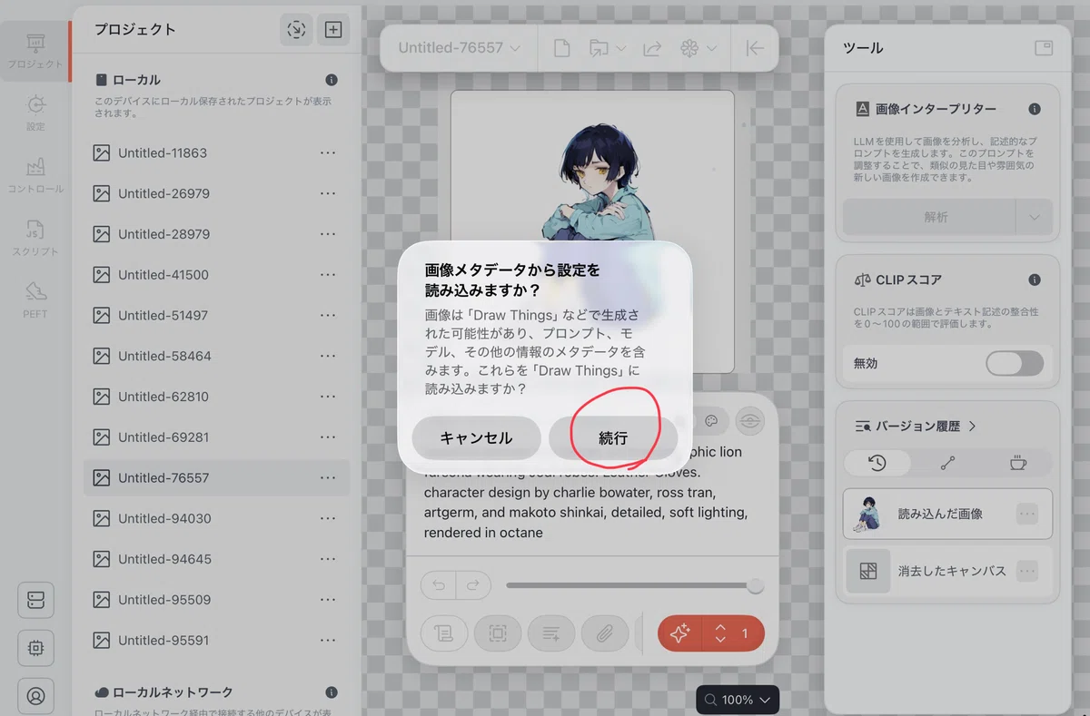Redo the action with the arrow icon

tap(473, 585)
